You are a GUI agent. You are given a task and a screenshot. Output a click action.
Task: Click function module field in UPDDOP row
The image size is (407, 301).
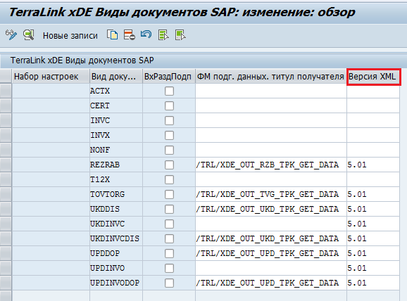(271, 254)
